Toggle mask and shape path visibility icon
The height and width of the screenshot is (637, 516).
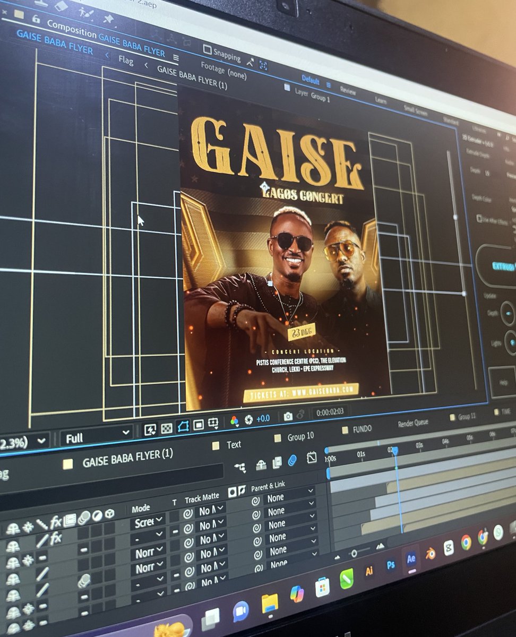[183, 427]
